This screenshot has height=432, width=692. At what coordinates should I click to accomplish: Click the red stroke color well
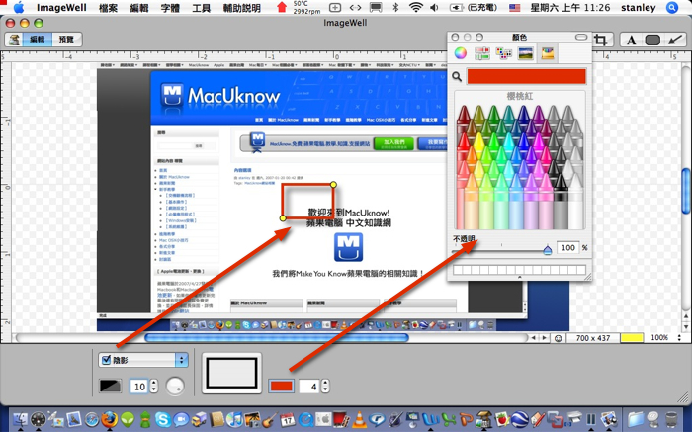point(281,387)
